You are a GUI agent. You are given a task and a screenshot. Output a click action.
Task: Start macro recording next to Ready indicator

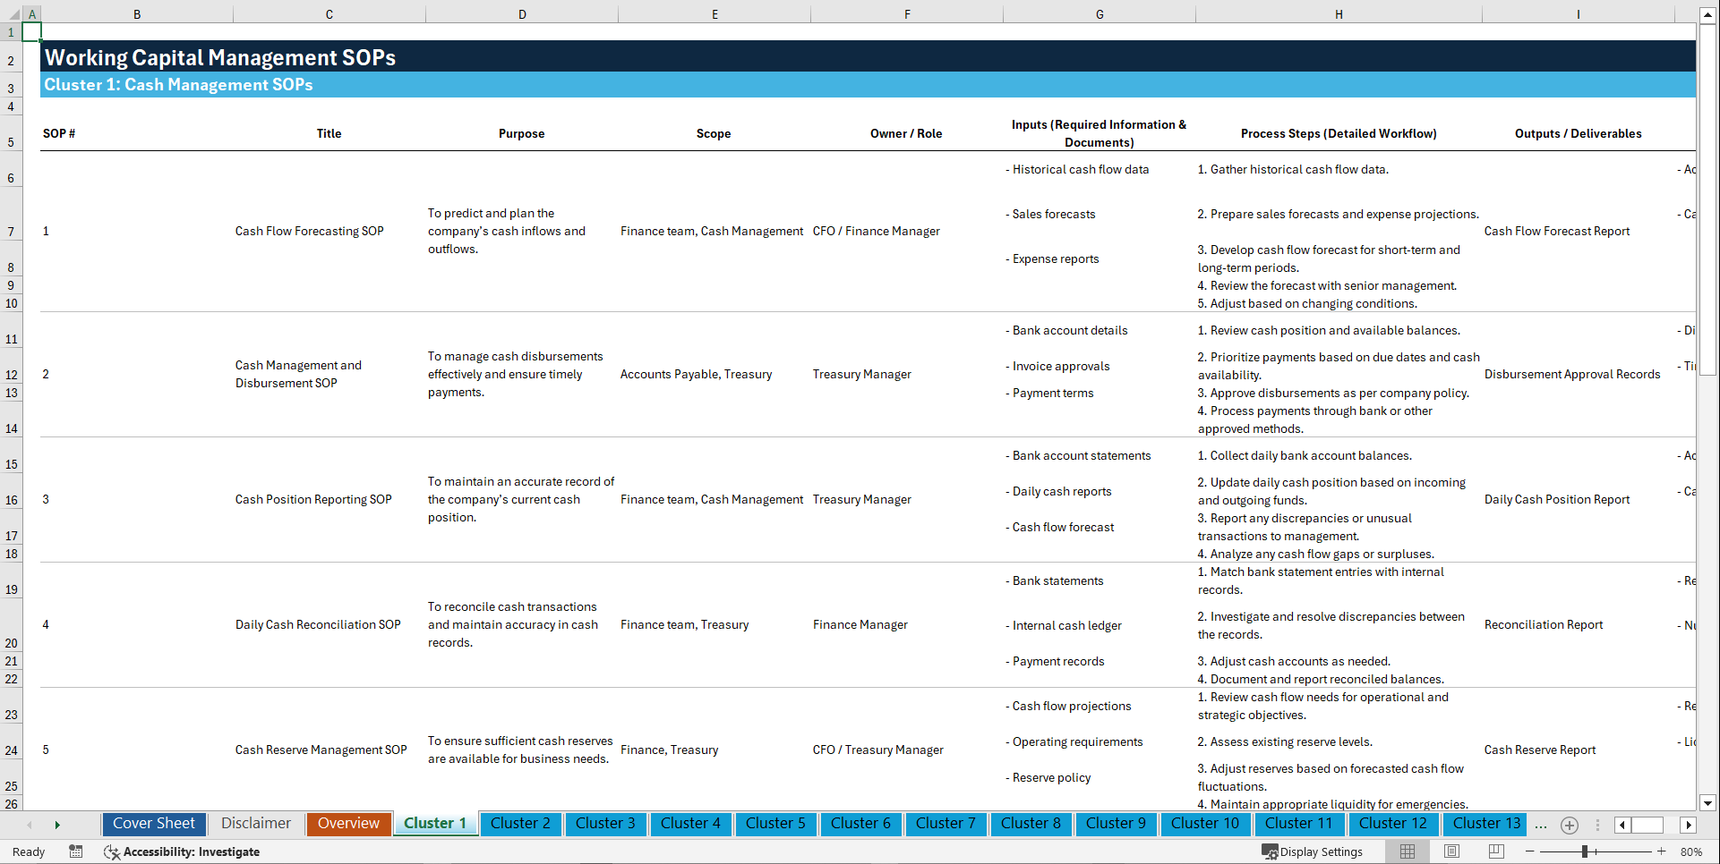[76, 851]
